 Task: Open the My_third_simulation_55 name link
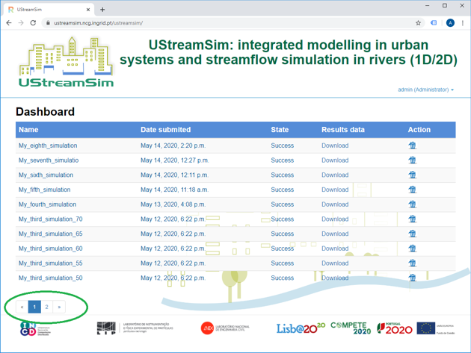51,263
